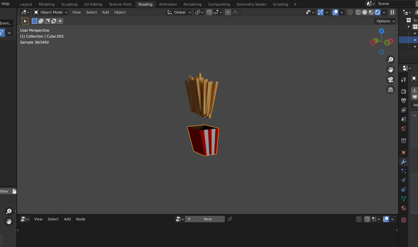The height and width of the screenshot is (247, 418).
Task: Click the pin icon in the node editor header
Action: (230, 219)
